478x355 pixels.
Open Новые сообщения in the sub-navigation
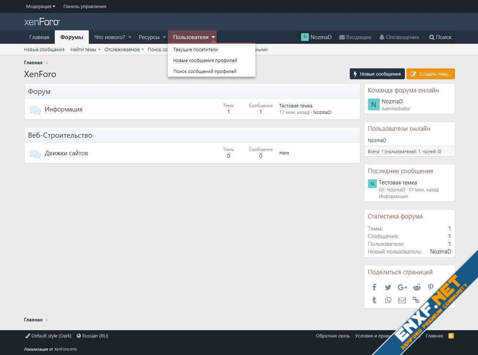[x=44, y=50]
